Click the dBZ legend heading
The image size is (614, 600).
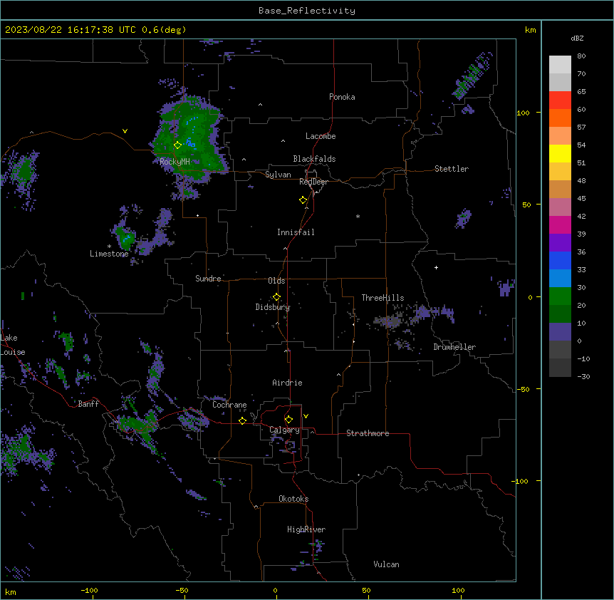(577, 38)
